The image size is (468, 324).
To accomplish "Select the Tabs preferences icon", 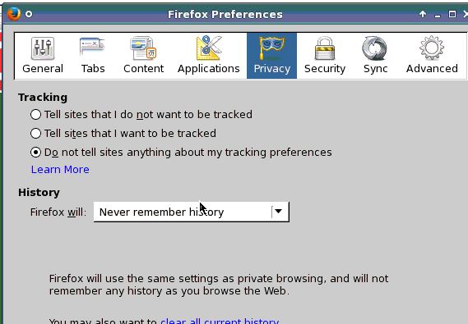I will pos(93,48).
